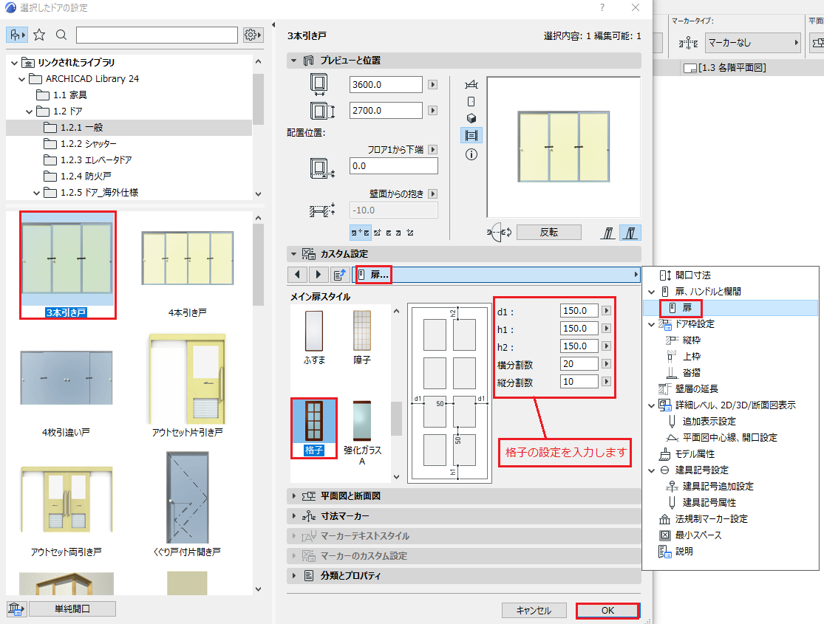
Task: Toggle the first door opening direction icon
Action: [x=608, y=232]
